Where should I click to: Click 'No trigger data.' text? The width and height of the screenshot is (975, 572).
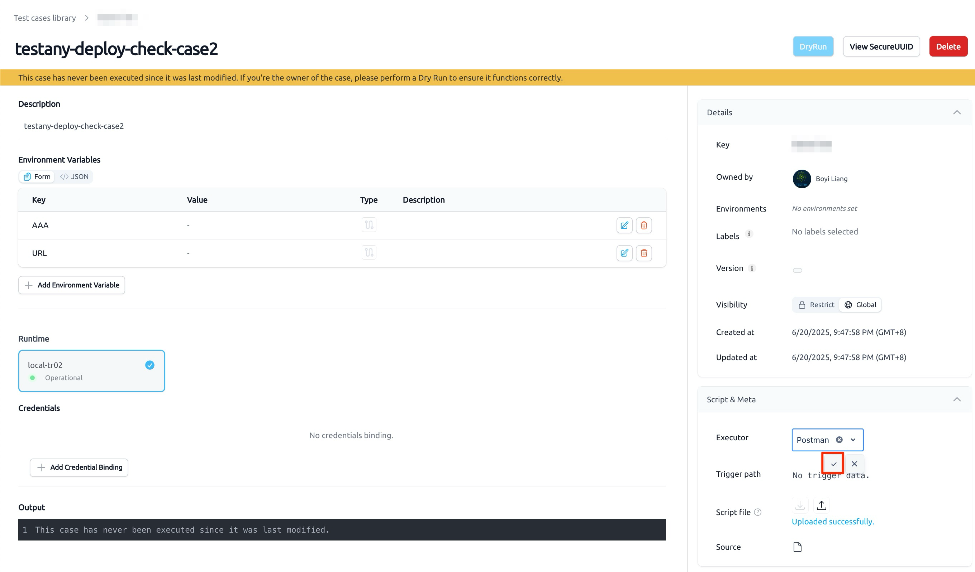pos(830,476)
